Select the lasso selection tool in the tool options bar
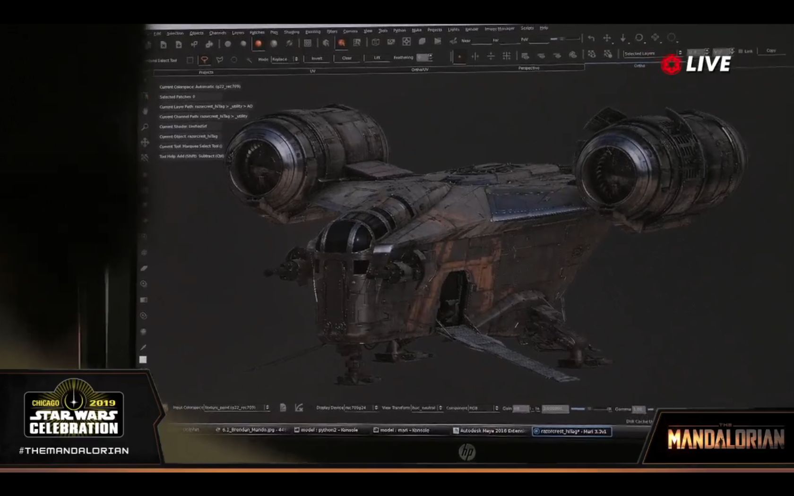 coord(205,60)
